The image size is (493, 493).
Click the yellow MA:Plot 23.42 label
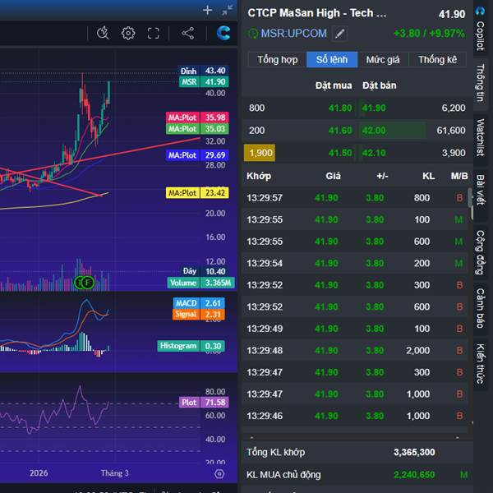pyautogui.click(x=197, y=193)
